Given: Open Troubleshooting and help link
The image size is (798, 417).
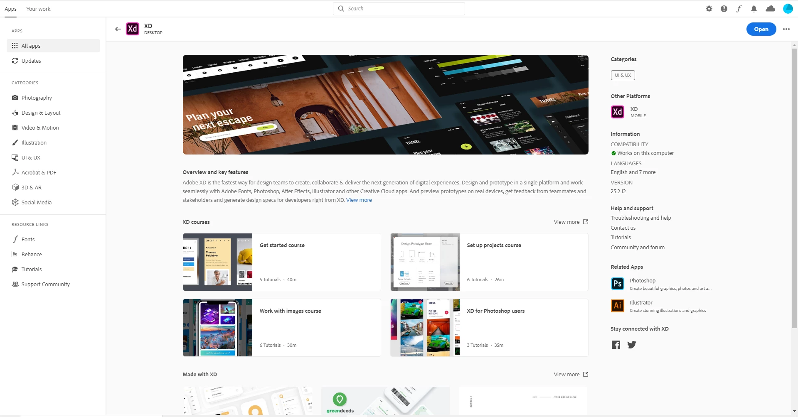Looking at the screenshot, I should [640, 218].
